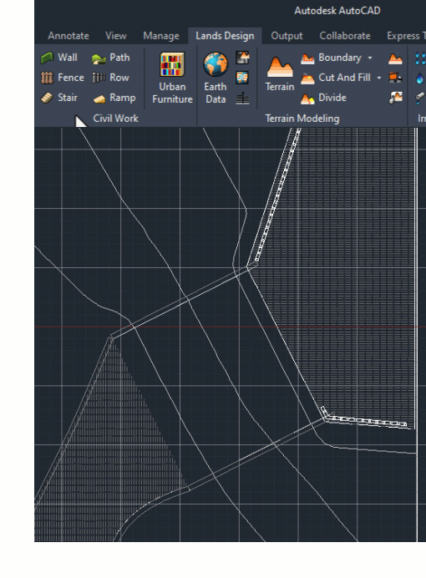426x578 pixels.
Task: Click the Civil Work panel title
Action: tap(115, 119)
